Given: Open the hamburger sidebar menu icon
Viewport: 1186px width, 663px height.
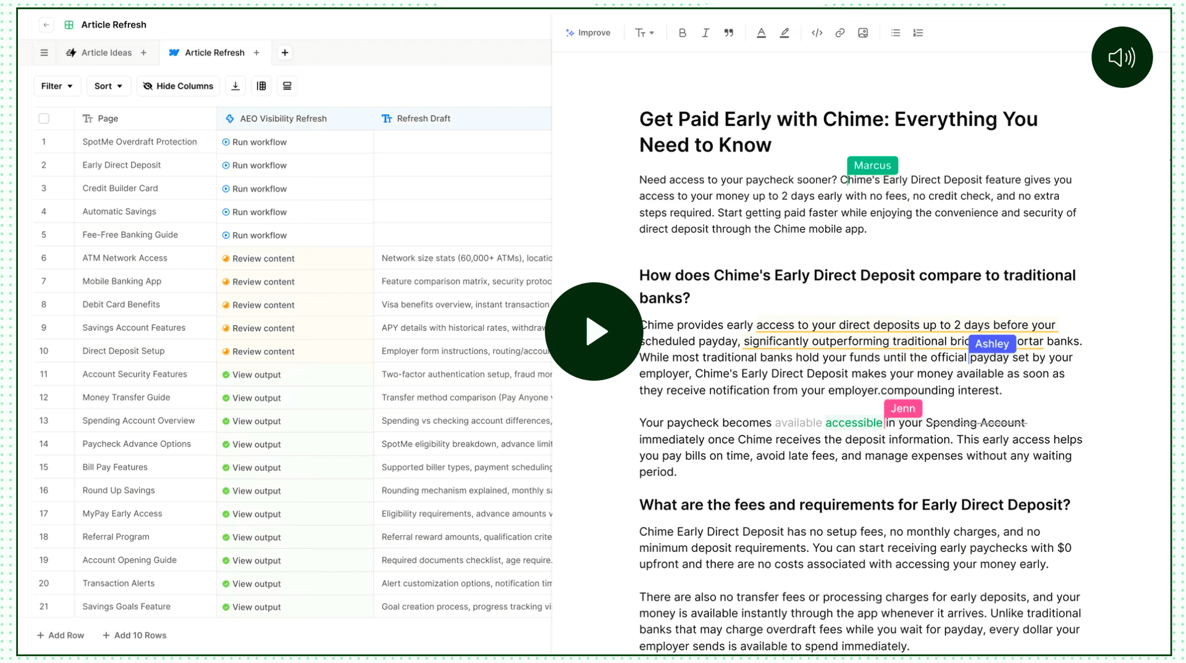Looking at the screenshot, I should (x=44, y=52).
